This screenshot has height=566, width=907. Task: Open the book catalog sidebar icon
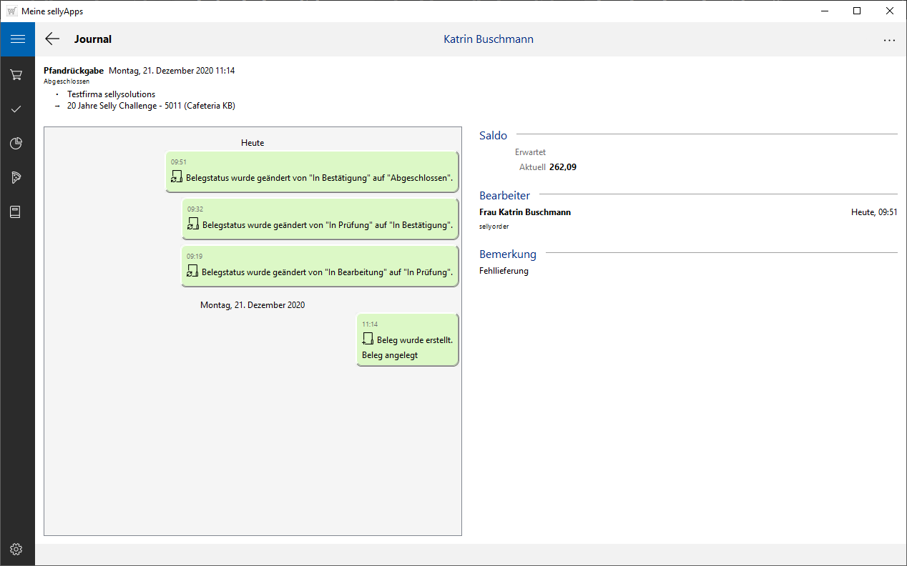(x=17, y=212)
